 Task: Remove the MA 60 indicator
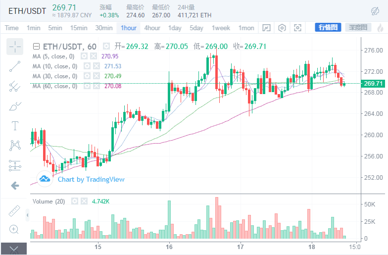pyautogui.click(x=96, y=86)
